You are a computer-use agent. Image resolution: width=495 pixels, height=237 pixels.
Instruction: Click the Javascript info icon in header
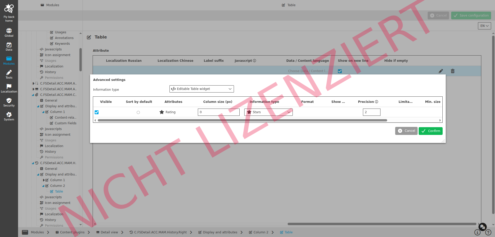(255, 61)
